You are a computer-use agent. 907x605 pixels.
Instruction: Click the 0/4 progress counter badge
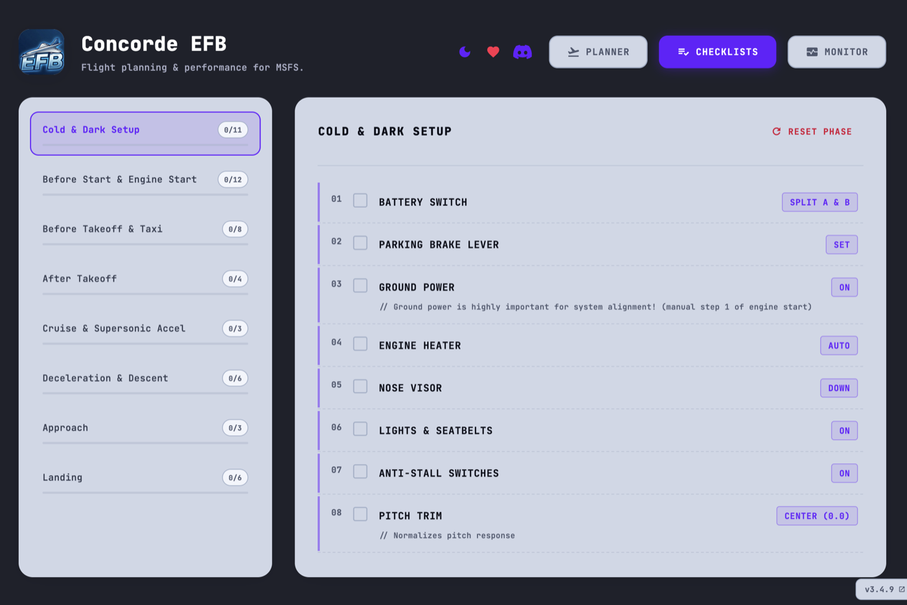pos(235,279)
